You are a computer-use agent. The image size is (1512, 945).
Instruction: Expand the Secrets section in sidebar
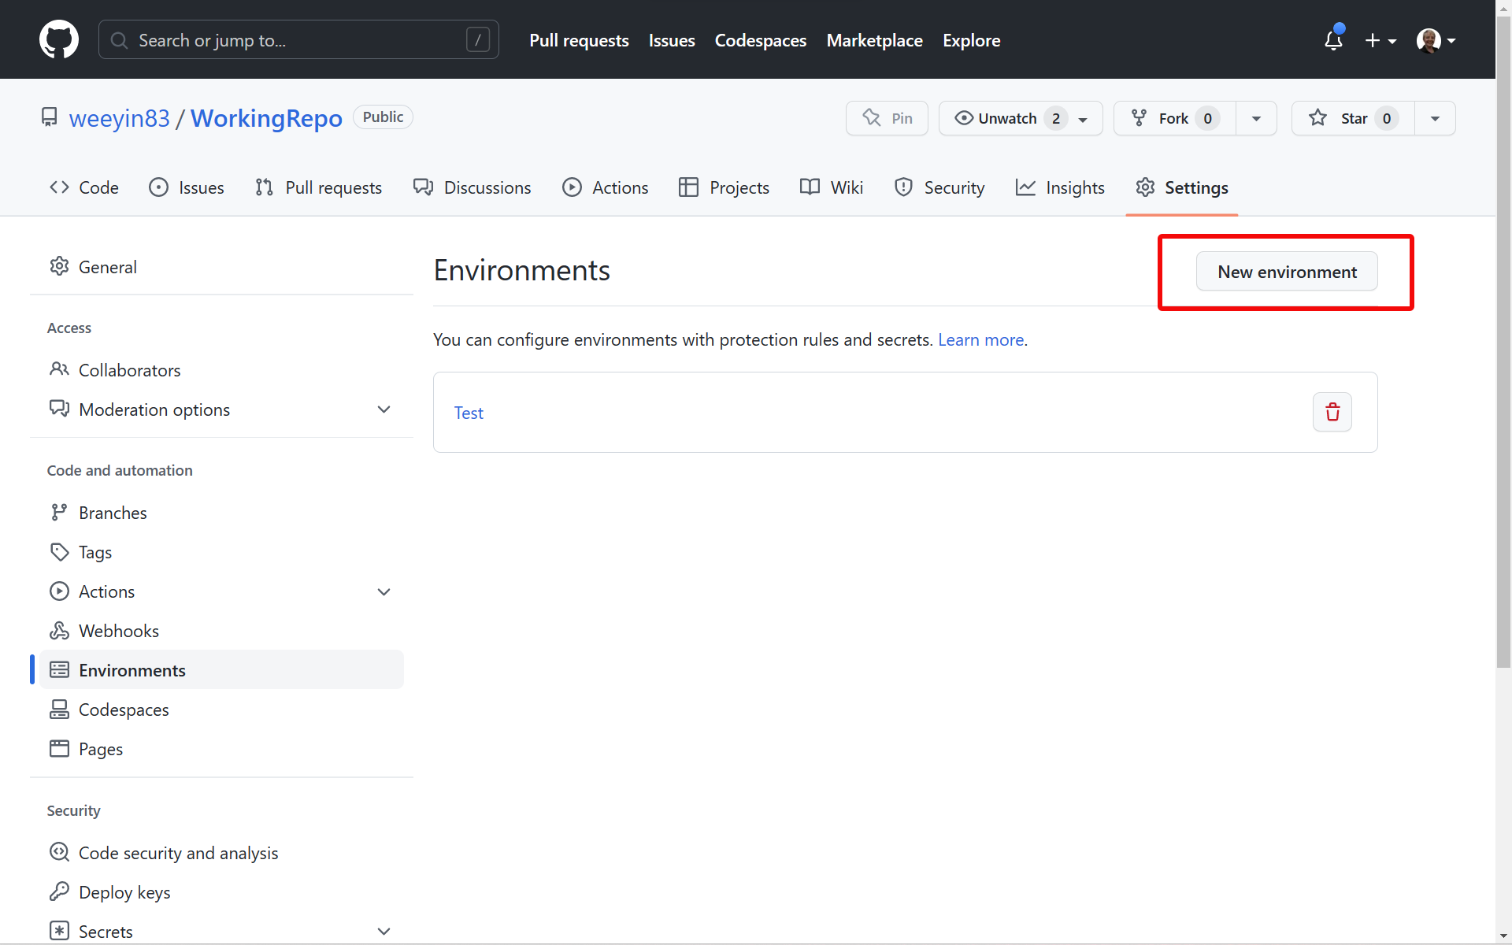(x=384, y=931)
